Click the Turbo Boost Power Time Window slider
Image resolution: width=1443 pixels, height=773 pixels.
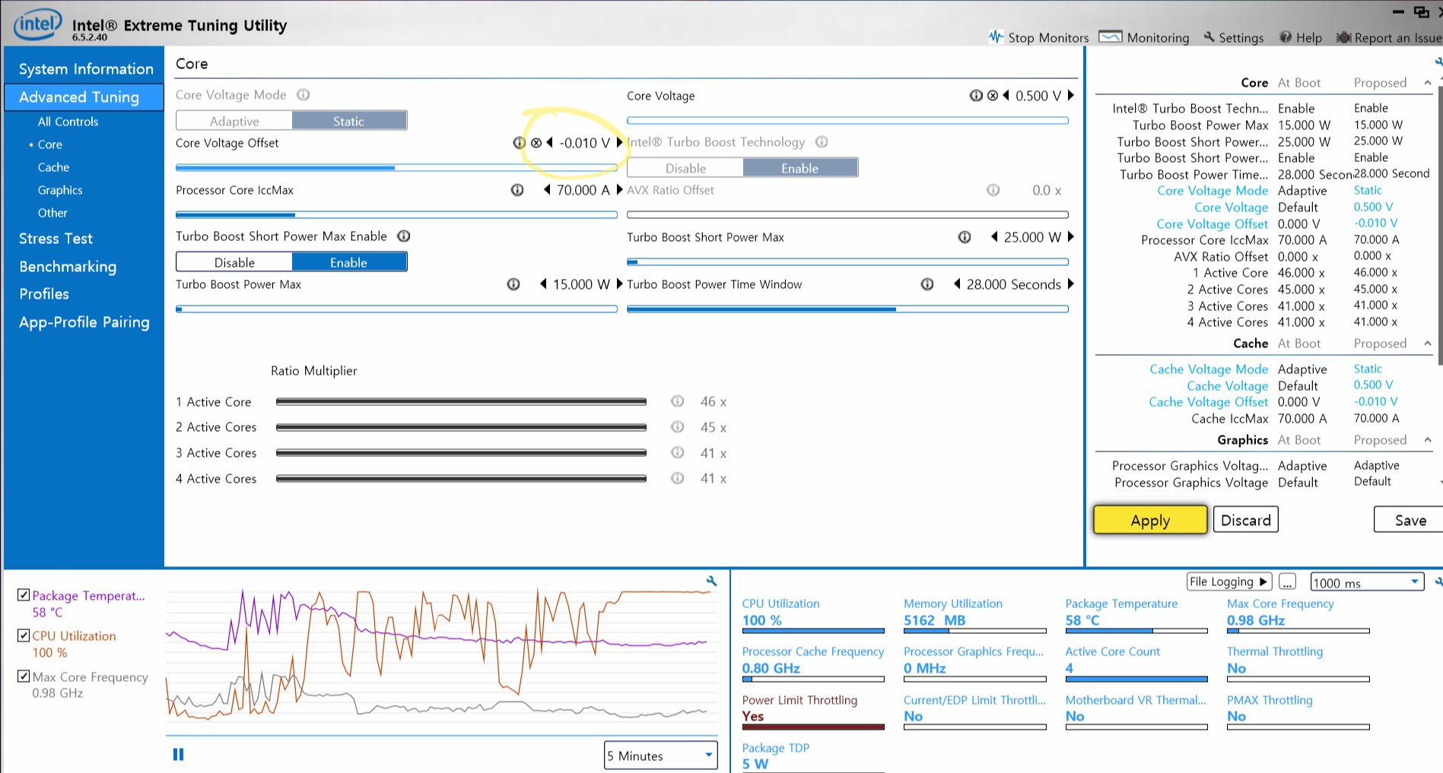pyautogui.click(x=847, y=309)
